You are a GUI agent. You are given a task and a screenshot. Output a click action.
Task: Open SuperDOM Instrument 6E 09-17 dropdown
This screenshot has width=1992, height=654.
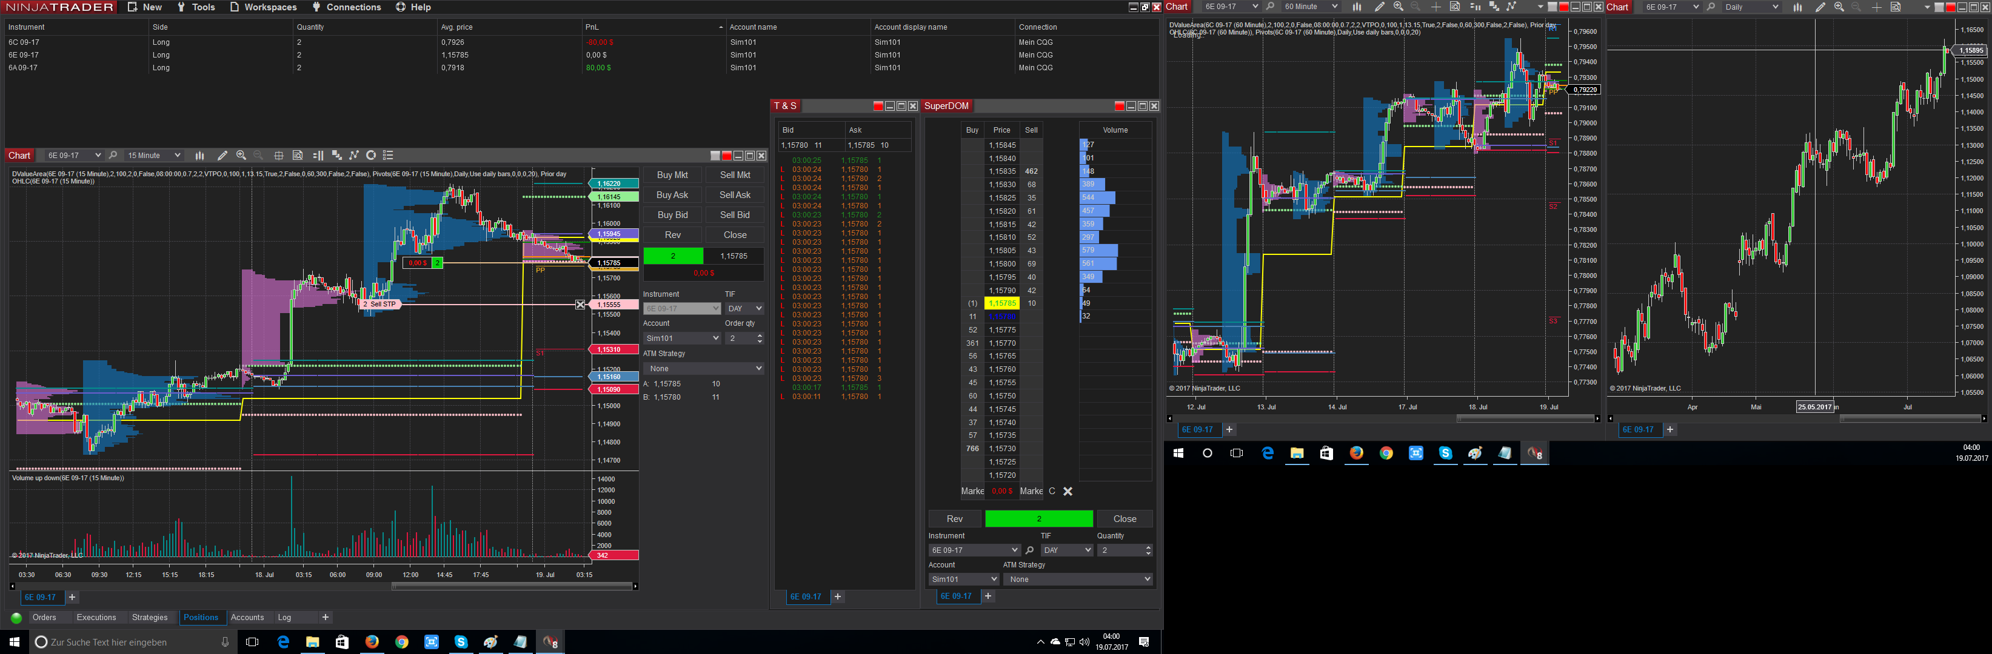(974, 550)
